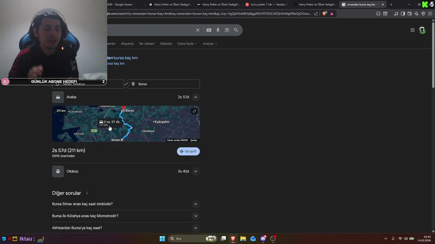Open the Daha fazla dropdown
435x244 pixels.
tap(187, 44)
